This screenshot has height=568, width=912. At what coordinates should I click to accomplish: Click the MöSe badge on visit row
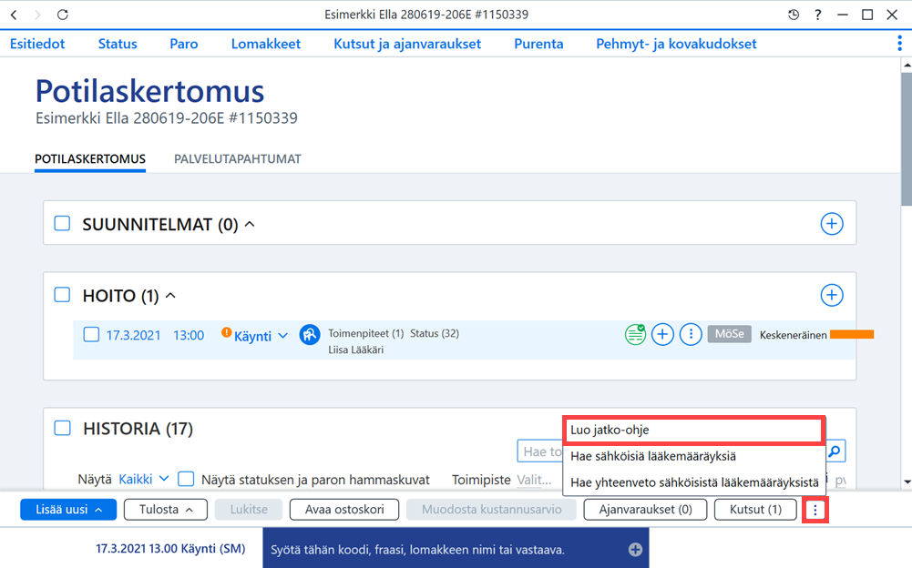click(730, 334)
